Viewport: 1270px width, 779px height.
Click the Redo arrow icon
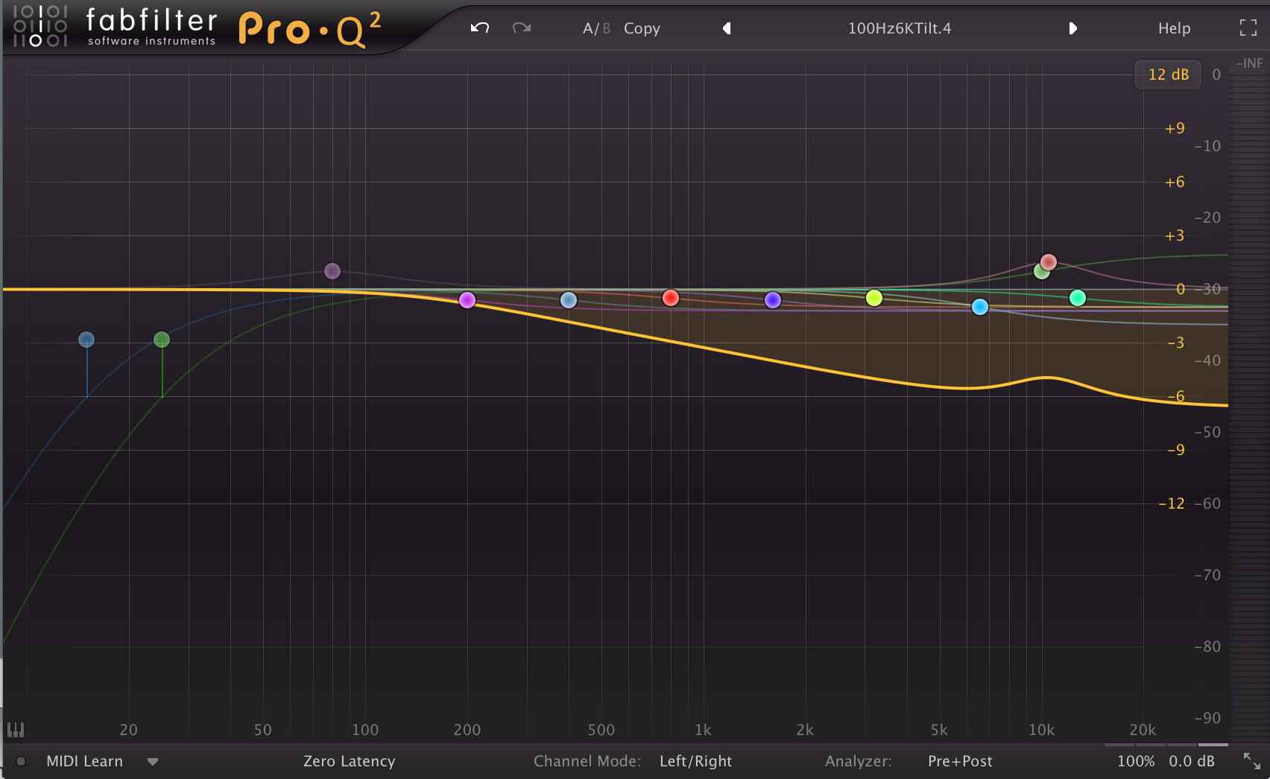tap(522, 28)
